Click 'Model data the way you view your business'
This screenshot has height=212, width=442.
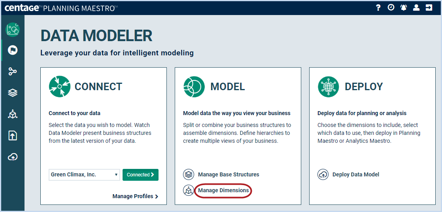pos(237,114)
